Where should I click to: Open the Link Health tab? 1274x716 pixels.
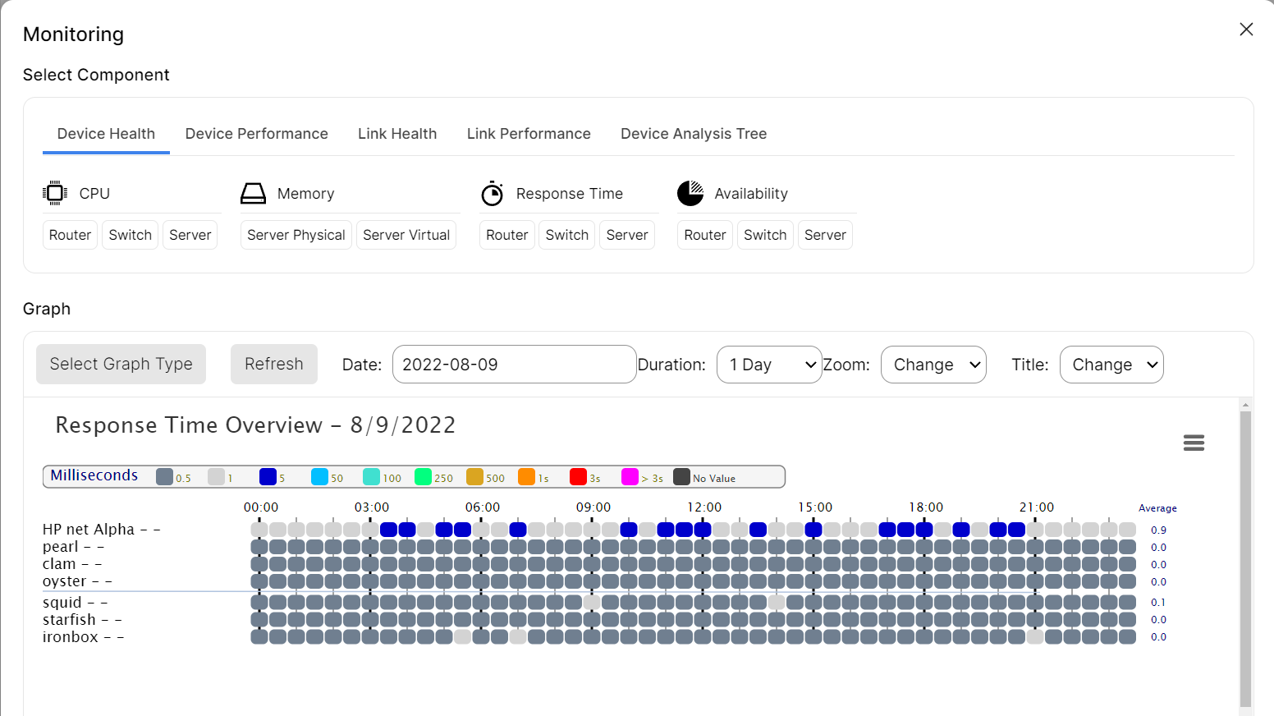tap(397, 134)
